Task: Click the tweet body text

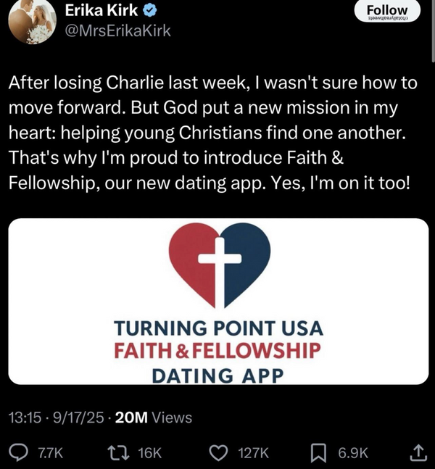Action: [212, 131]
